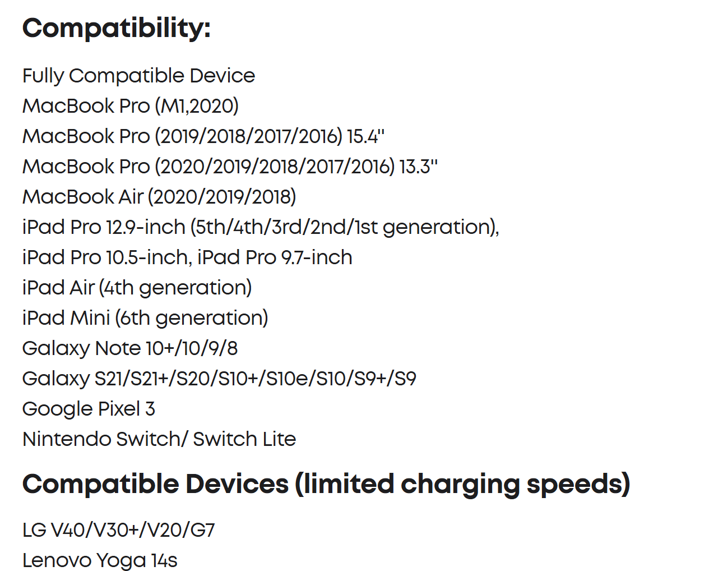Screen dimensions: 723x571
Task: Select the MacBook Pro (M1,2020) line
Action: (x=130, y=106)
